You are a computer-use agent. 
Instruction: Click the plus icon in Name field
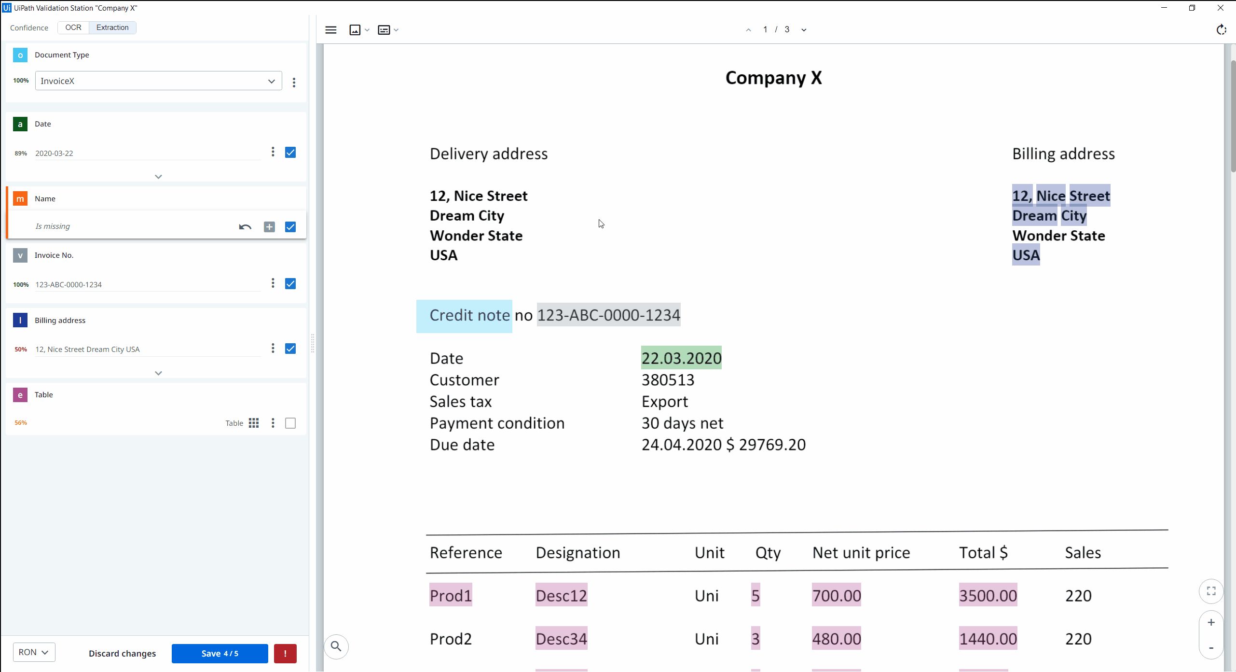[269, 227]
